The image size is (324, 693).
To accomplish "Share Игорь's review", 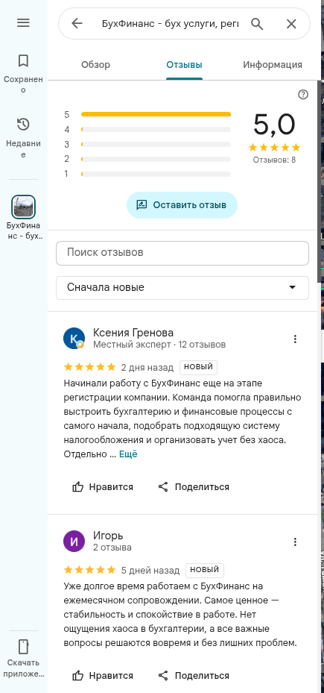I will [x=194, y=676].
